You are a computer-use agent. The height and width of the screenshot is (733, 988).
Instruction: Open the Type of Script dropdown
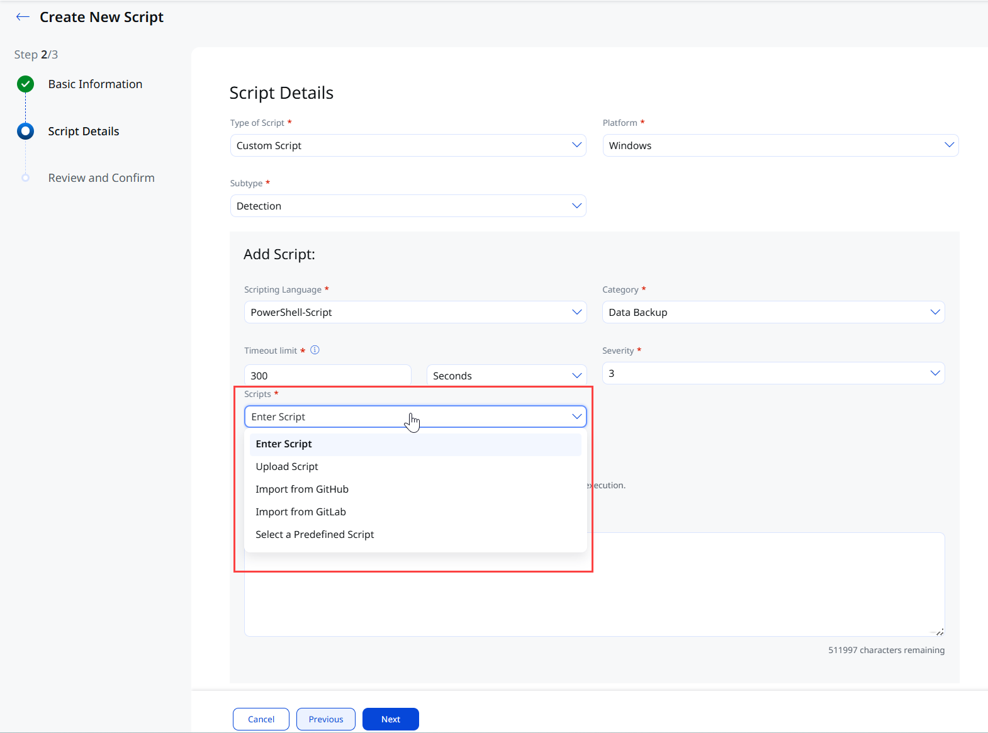click(408, 145)
